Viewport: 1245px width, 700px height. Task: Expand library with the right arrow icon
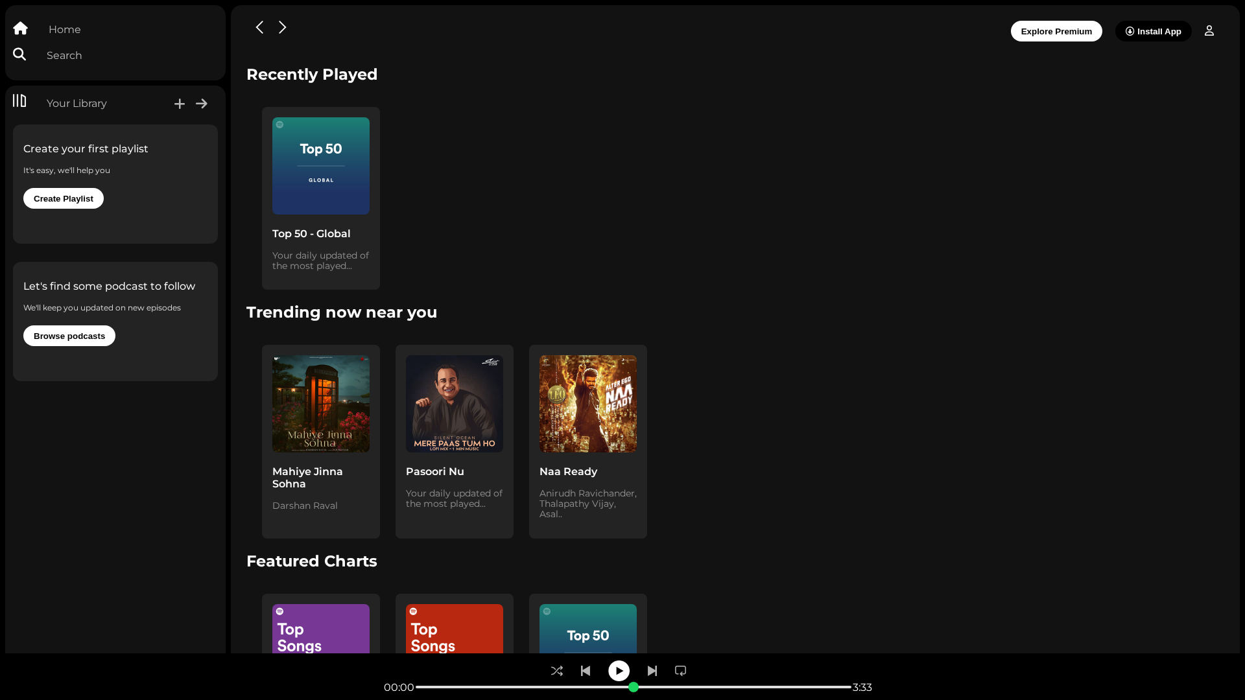coord(202,104)
